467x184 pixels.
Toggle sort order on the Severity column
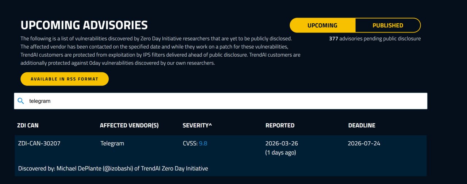coord(197,125)
